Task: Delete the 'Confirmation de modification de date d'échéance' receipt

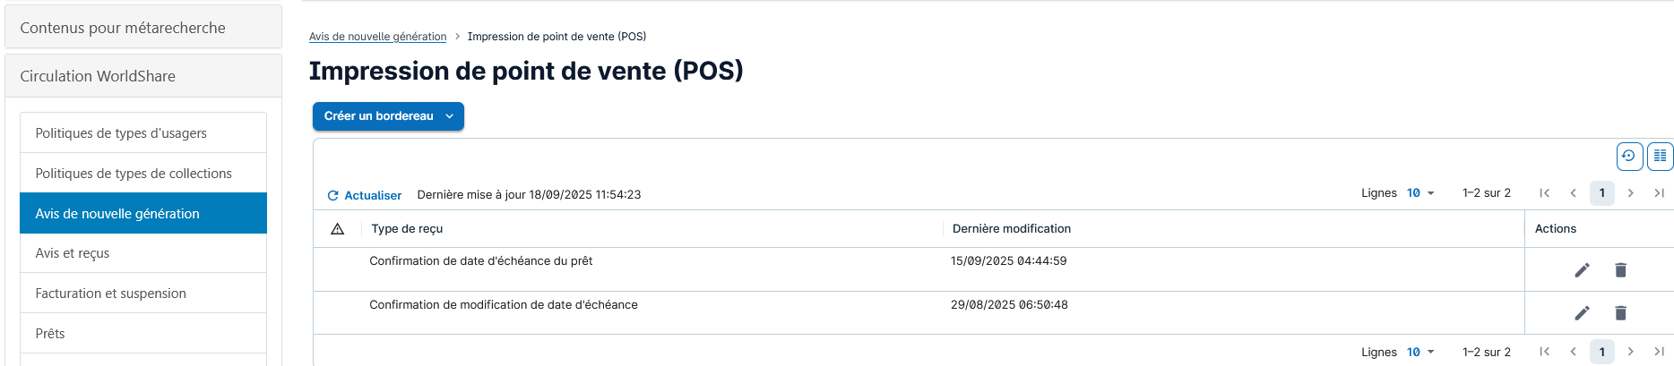Action: point(1620,313)
